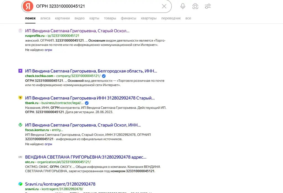The height and width of the screenshot is (193, 283).
Task: Click the Kontur snippet mentioning информация из официальных источников
Action: [x=88, y=137]
